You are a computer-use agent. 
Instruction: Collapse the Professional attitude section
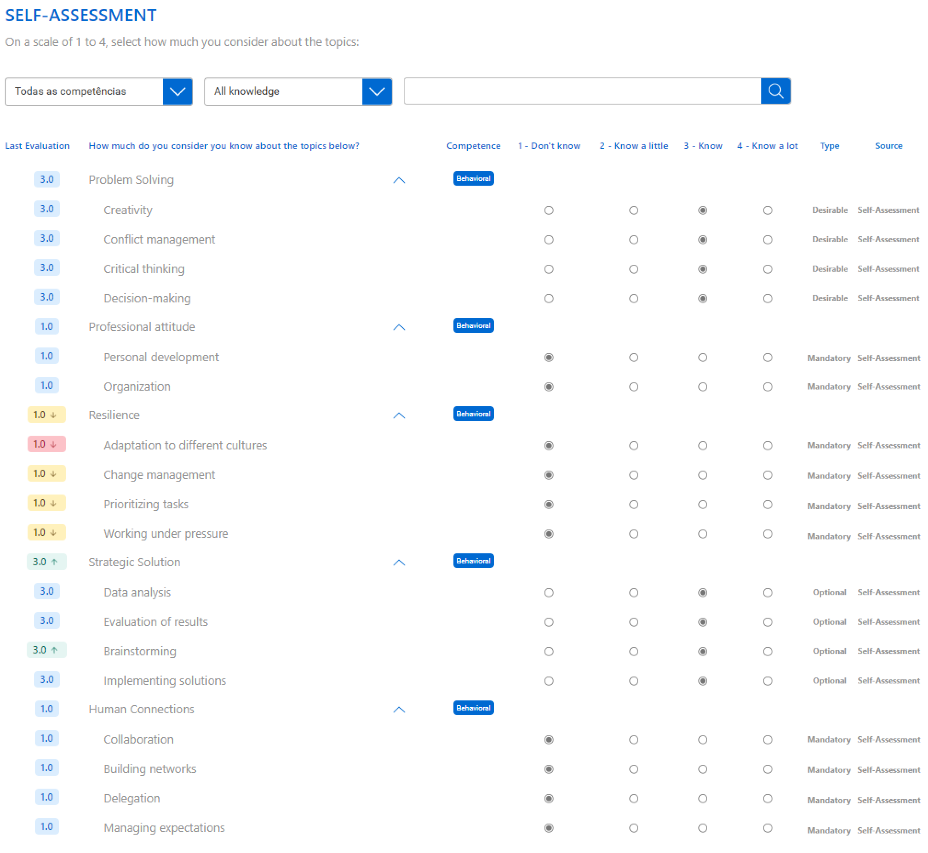399,327
